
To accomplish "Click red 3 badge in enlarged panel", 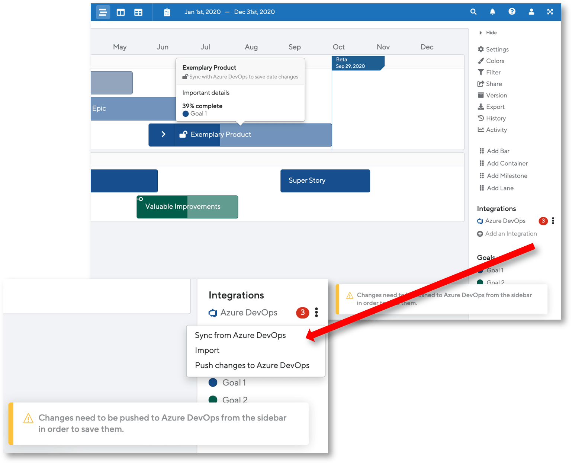I will (302, 313).
